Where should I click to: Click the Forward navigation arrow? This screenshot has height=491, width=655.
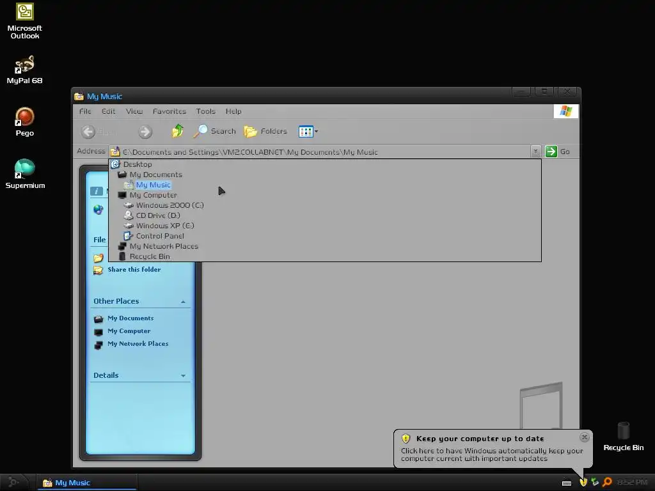(145, 132)
